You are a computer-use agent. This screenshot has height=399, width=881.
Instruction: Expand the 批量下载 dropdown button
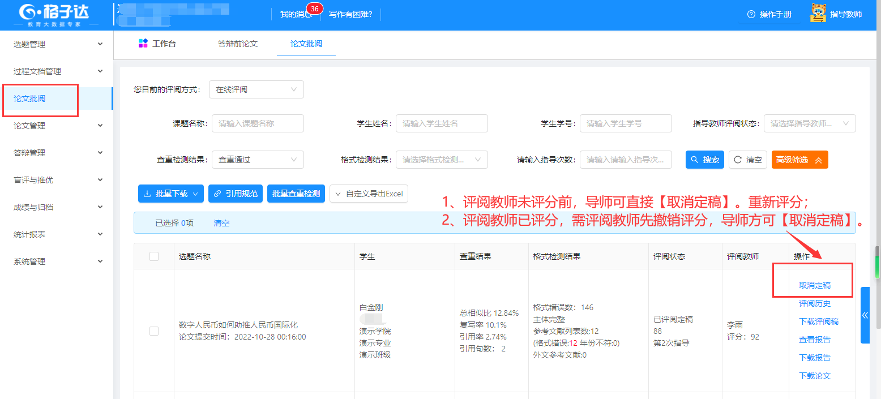pyautogui.click(x=170, y=194)
